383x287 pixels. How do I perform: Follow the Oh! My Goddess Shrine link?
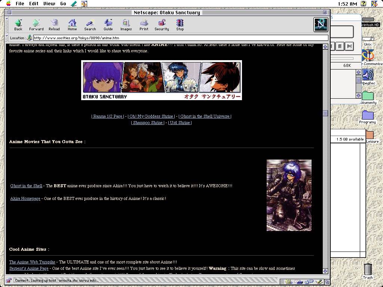click(151, 117)
